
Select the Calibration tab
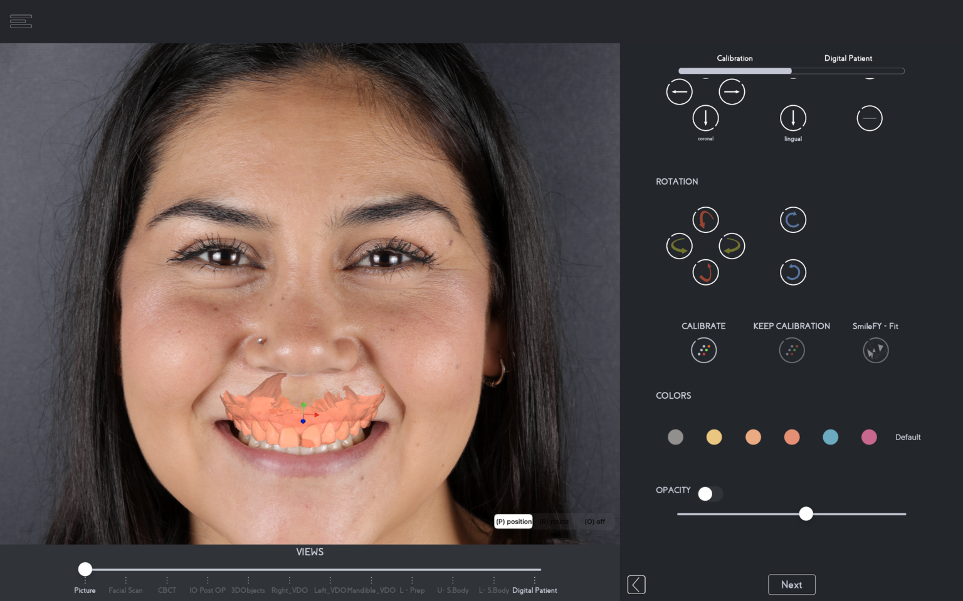(x=734, y=58)
